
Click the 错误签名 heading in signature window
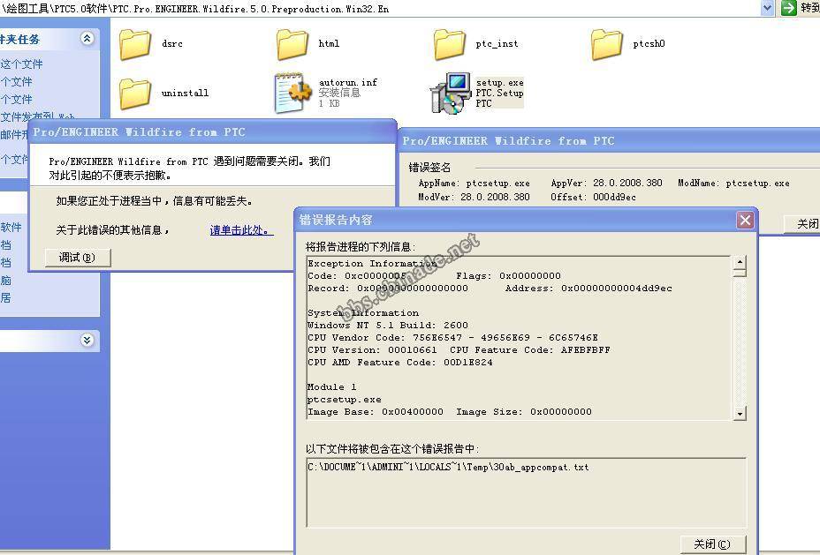429,168
